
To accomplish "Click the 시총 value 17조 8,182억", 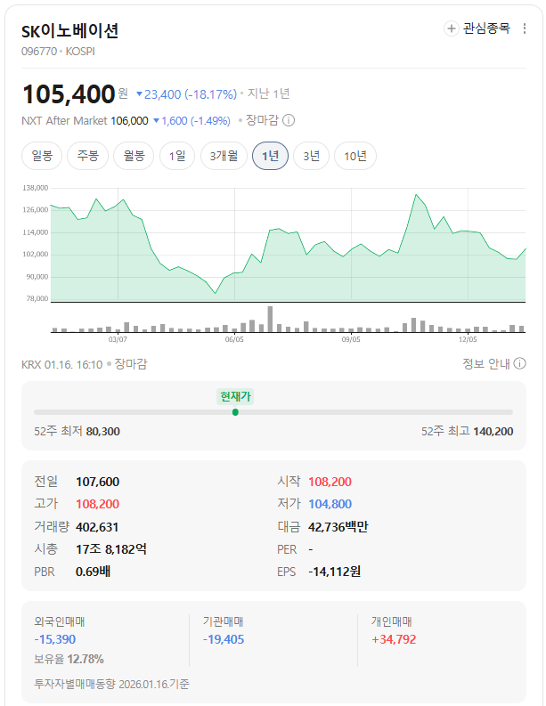I will [x=110, y=549].
